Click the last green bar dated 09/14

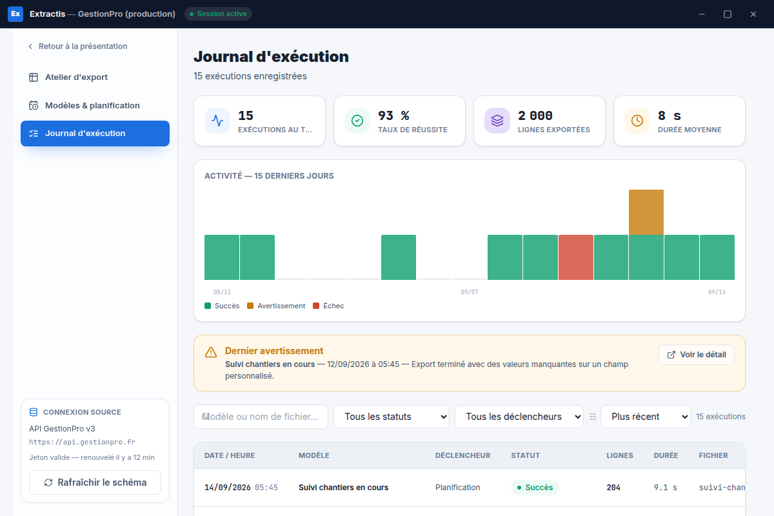[x=717, y=257]
